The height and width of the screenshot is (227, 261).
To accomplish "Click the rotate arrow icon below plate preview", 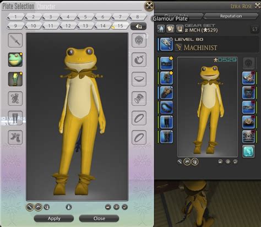I will (x=125, y=207).
